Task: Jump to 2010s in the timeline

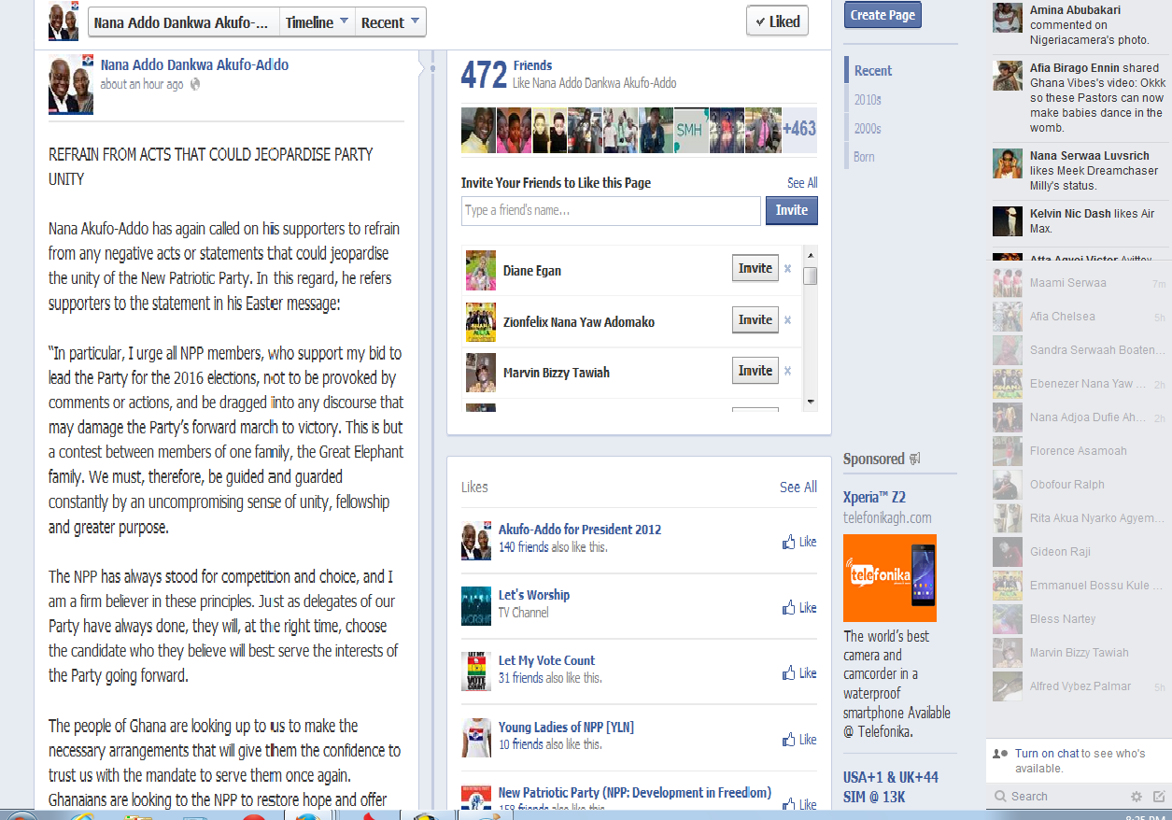Action: (x=868, y=99)
